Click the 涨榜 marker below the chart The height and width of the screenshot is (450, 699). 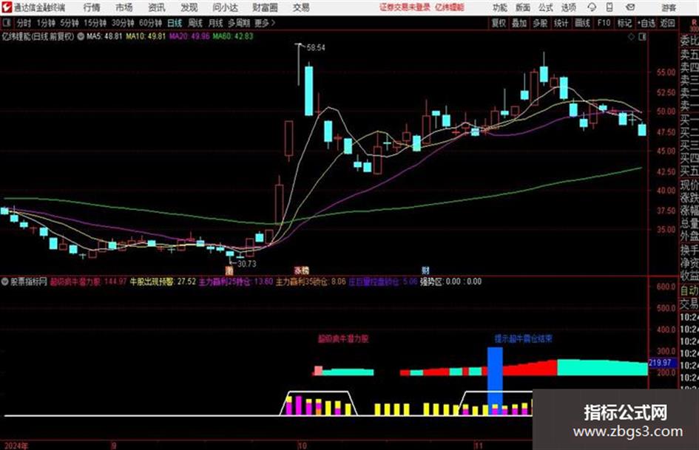(301, 270)
